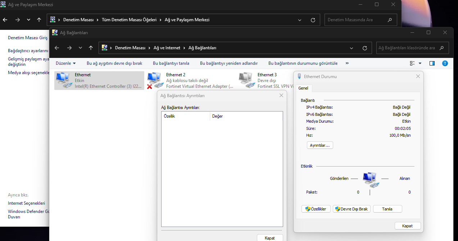Click Tüm Denetim Masası Öğeleri breadcrumb
Screen dimensions: 458x241
[129, 20]
